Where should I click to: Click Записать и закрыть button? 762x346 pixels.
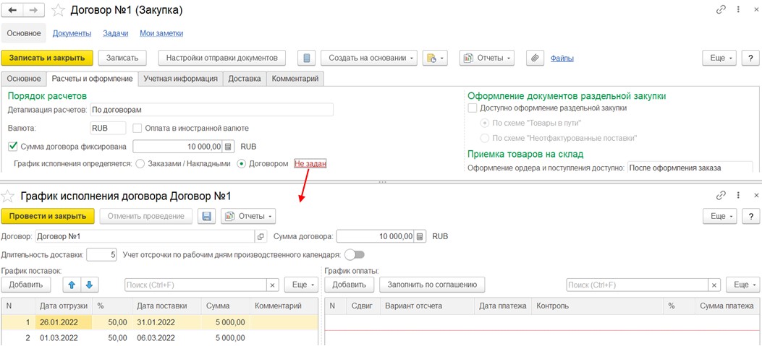coord(47,58)
